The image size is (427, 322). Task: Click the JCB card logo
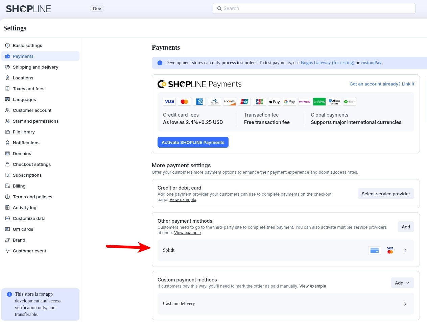[x=259, y=102]
